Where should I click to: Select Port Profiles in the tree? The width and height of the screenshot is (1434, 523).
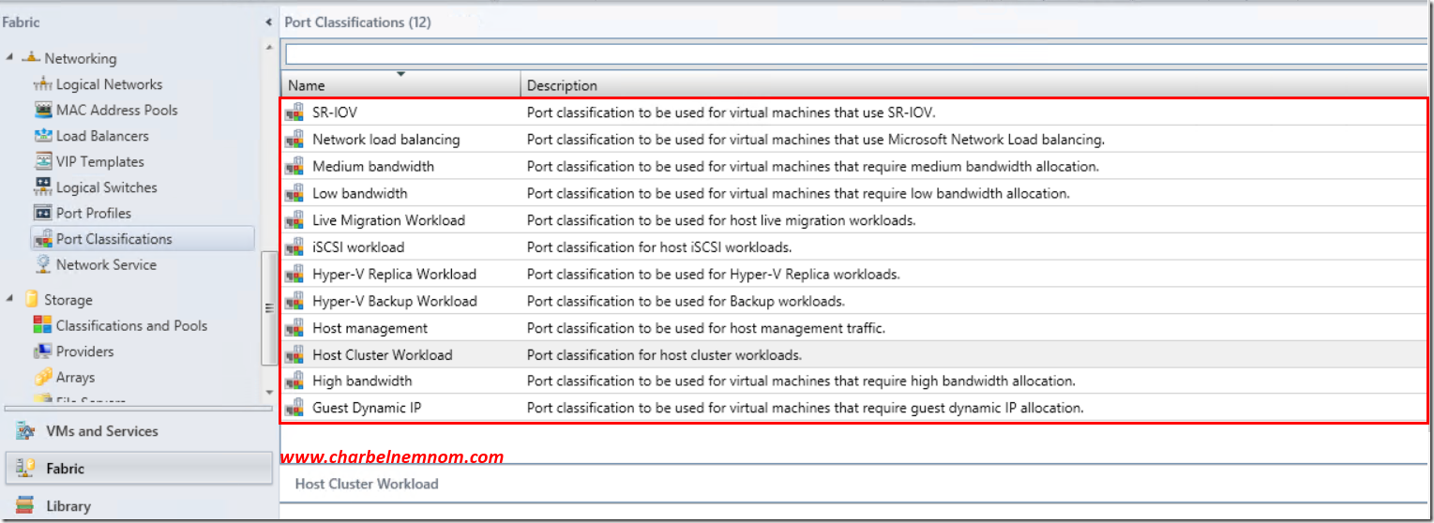coord(94,213)
